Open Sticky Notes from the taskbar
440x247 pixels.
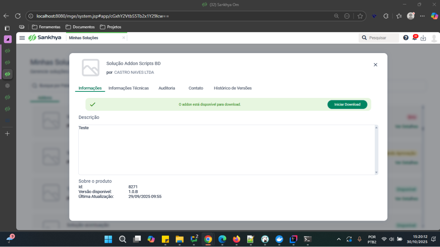(165, 239)
